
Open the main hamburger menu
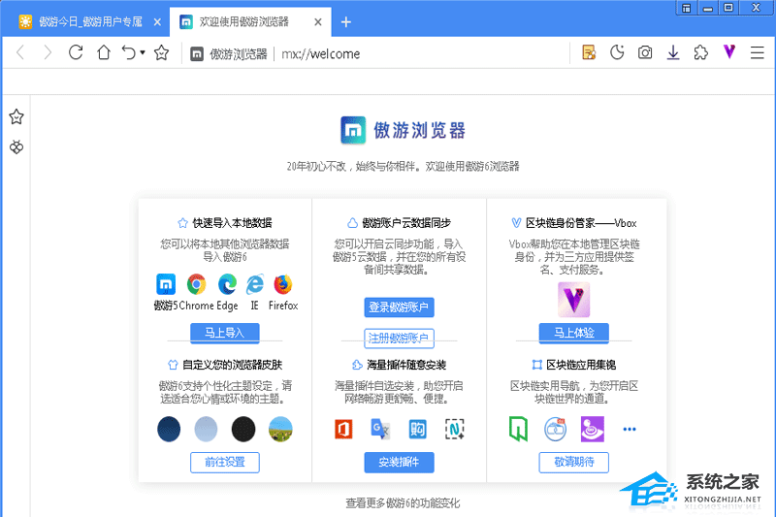[x=758, y=52]
